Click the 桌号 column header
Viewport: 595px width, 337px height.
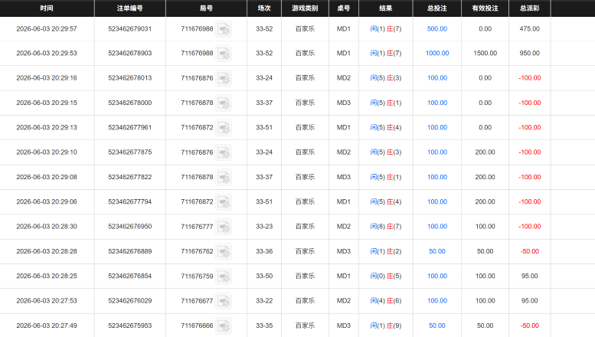(x=343, y=8)
